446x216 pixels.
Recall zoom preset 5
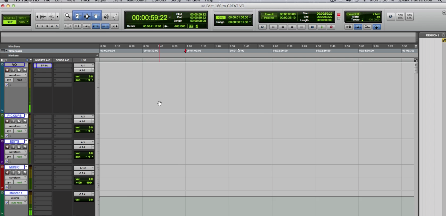coord(57,26)
